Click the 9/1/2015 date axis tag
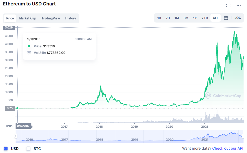This screenshot has height=153, width=247. (23, 126)
